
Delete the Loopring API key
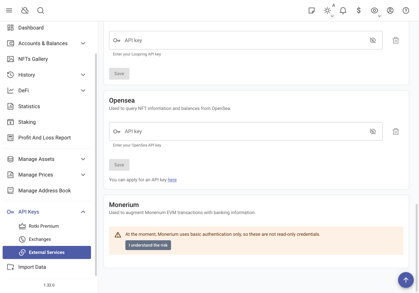point(396,40)
